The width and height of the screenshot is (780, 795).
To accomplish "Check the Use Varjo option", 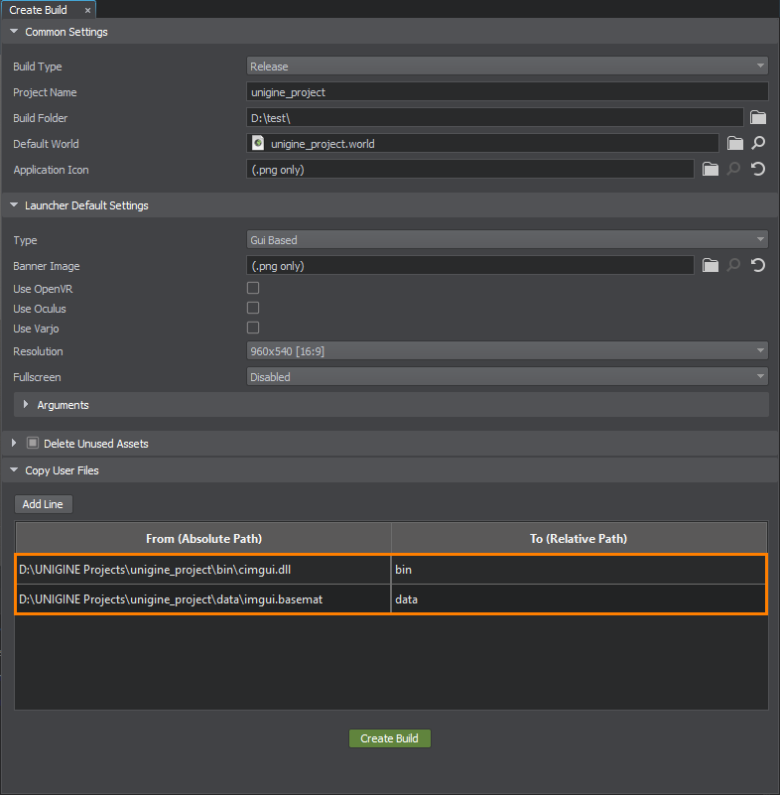I will (x=253, y=328).
